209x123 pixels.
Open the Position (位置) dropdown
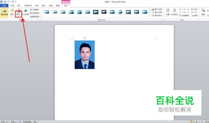tap(168, 13)
